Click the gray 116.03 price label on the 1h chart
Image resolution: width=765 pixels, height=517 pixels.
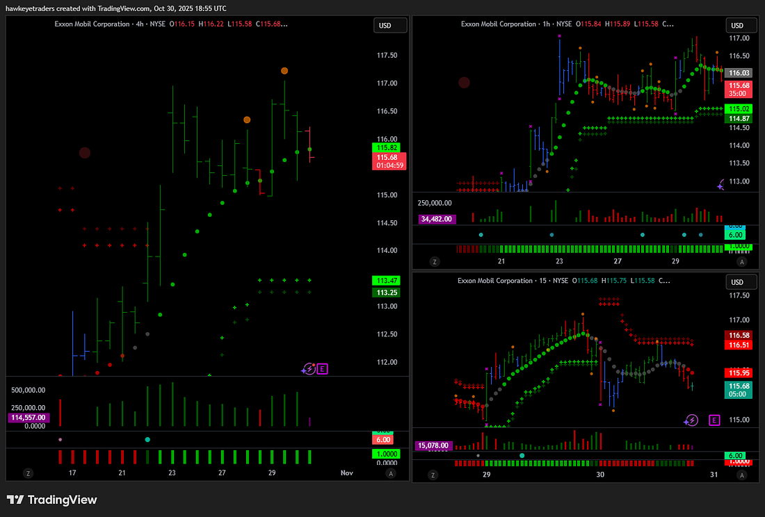point(739,73)
